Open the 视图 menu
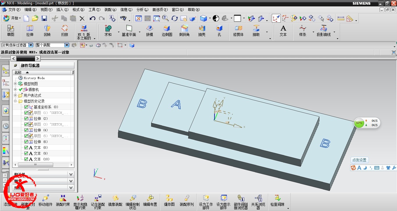The height and width of the screenshot is (211, 397). (x=47, y=10)
